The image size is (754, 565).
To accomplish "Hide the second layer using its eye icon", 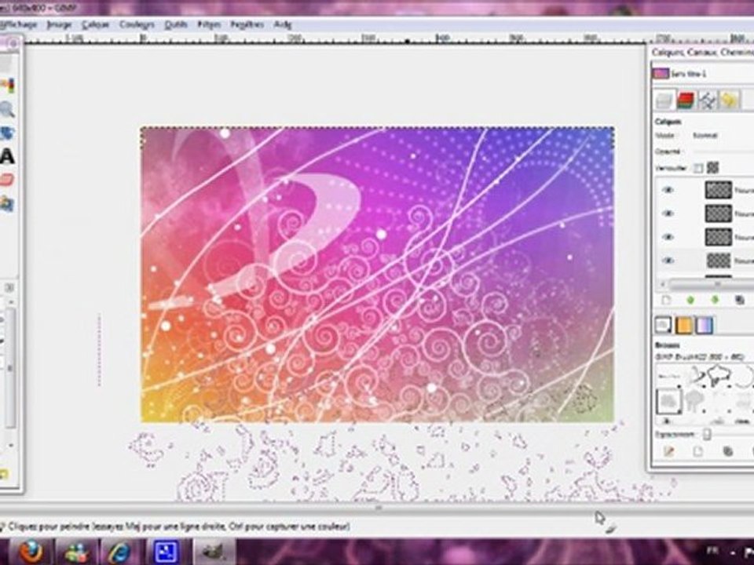I will [x=668, y=213].
